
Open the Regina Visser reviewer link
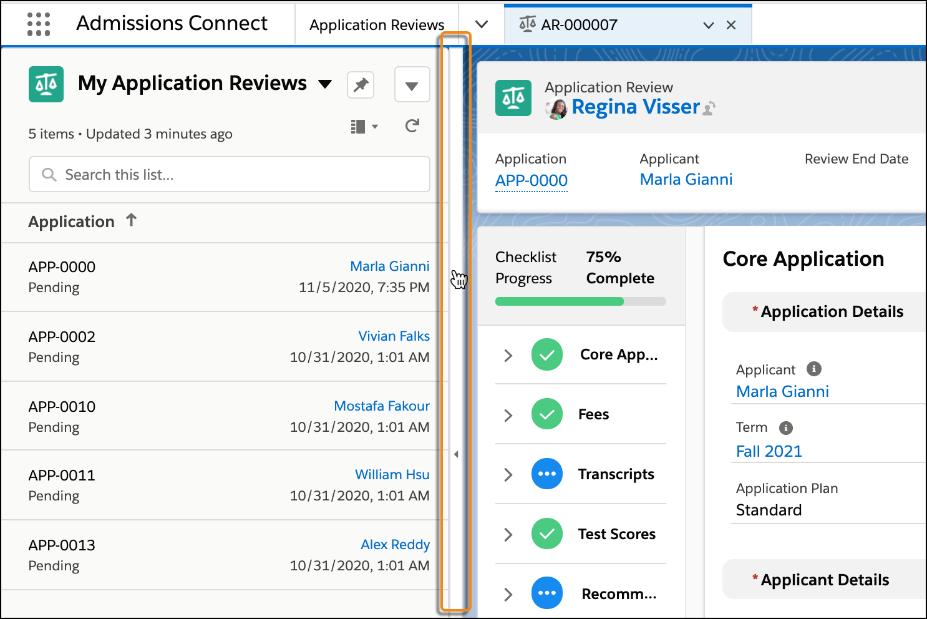pyautogui.click(x=636, y=107)
